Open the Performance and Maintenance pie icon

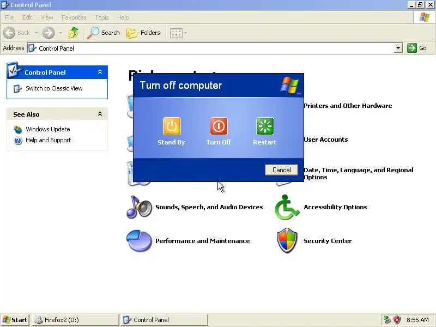pyautogui.click(x=139, y=240)
